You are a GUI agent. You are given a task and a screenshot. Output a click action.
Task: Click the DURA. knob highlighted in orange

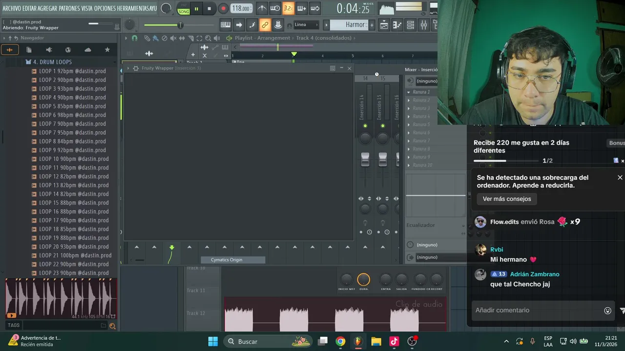363,279
